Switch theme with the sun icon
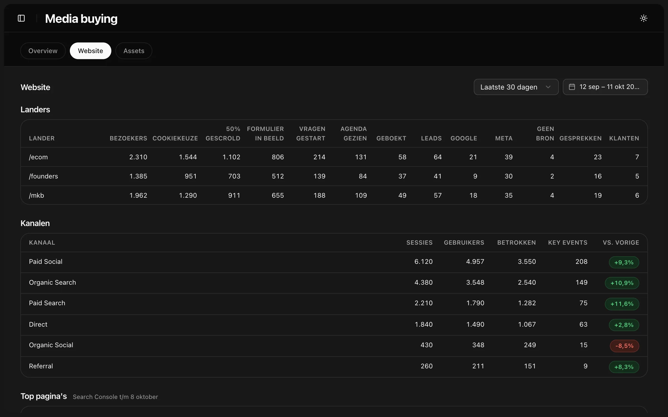The image size is (668, 417). (x=644, y=18)
